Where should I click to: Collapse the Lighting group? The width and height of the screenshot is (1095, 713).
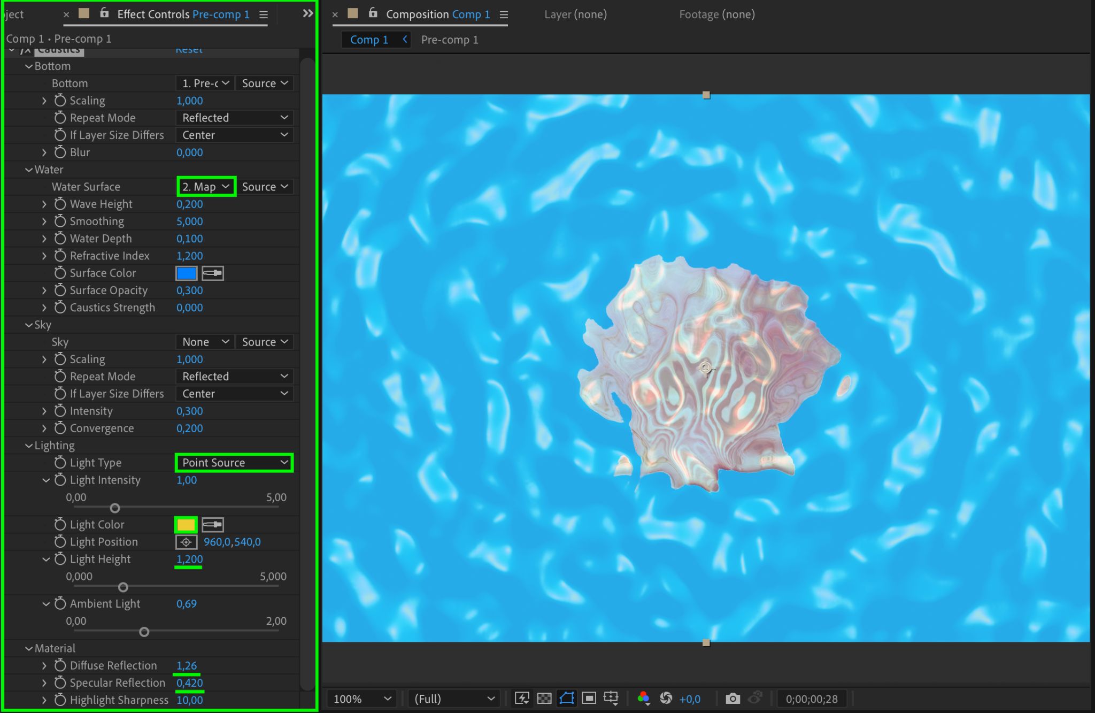point(29,446)
